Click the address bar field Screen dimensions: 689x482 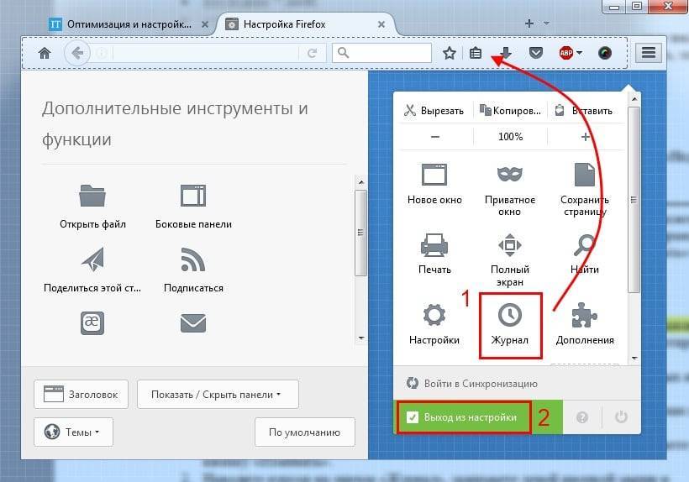[x=205, y=54]
